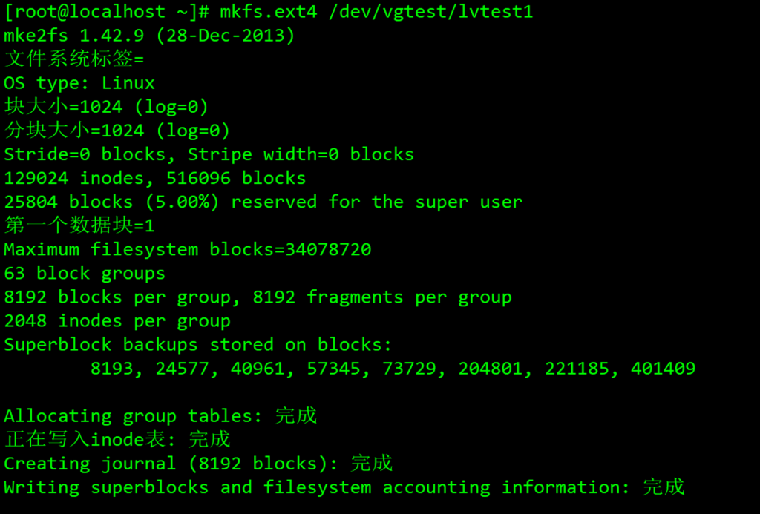Click the 文件系统标签= line
Screen dimensions: 760x514
pos(74,59)
